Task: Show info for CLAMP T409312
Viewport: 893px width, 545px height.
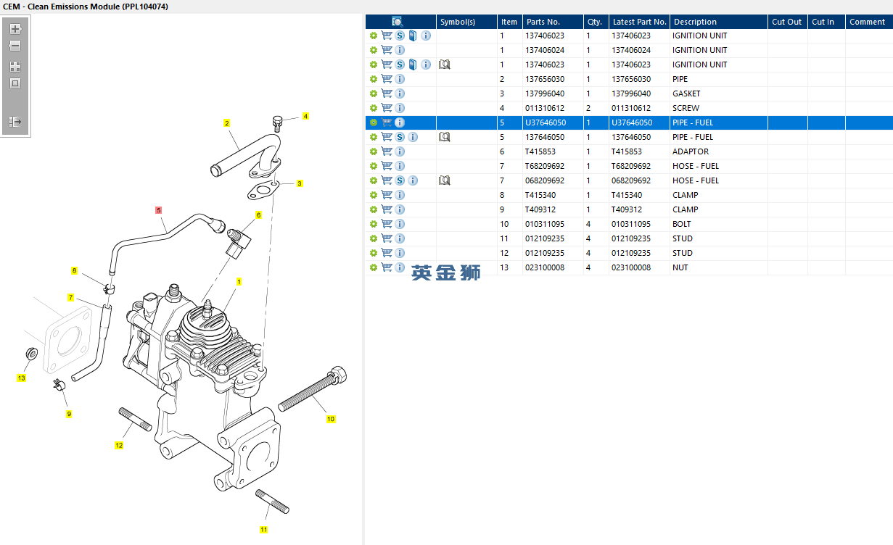Action: pyautogui.click(x=400, y=209)
